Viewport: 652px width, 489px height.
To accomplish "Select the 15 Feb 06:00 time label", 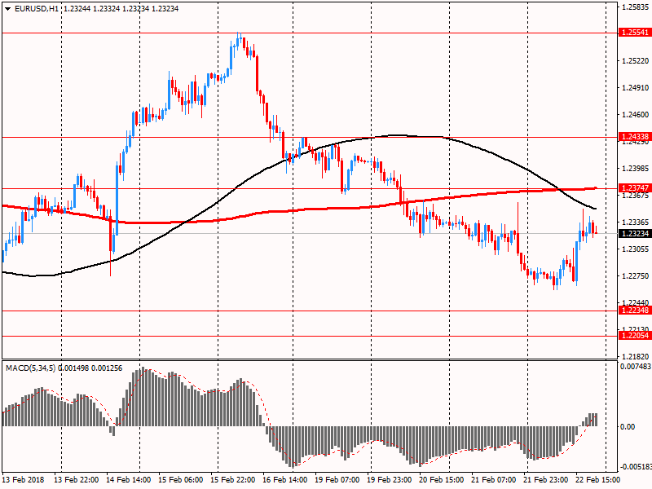I will pyautogui.click(x=181, y=479).
